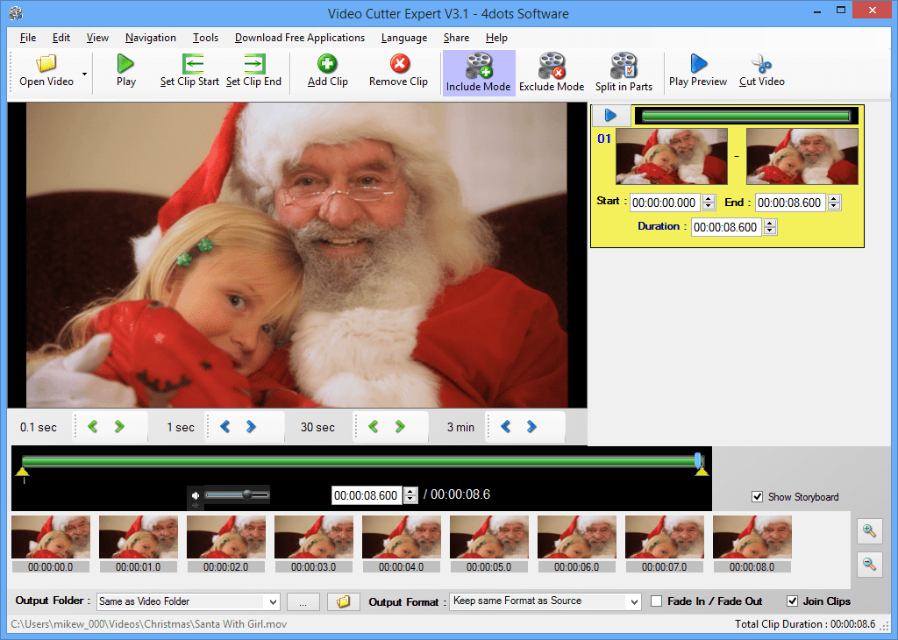The height and width of the screenshot is (640, 898).
Task: Enable Fade In / Fade Out
Action: pyautogui.click(x=655, y=601)
